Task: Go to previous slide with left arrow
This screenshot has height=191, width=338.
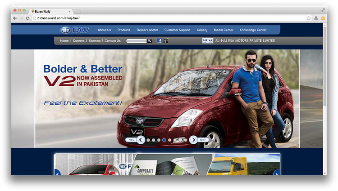Action: click(x=141, y=140)
